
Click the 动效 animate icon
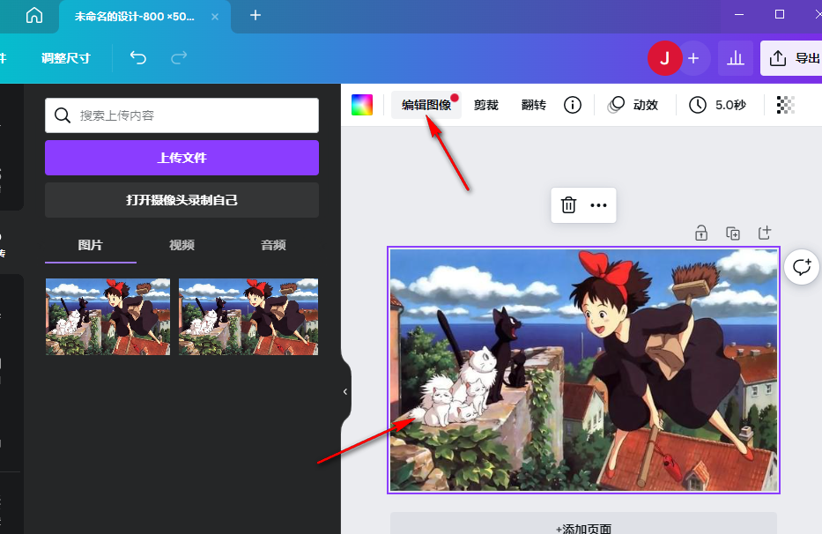(636, 104)
